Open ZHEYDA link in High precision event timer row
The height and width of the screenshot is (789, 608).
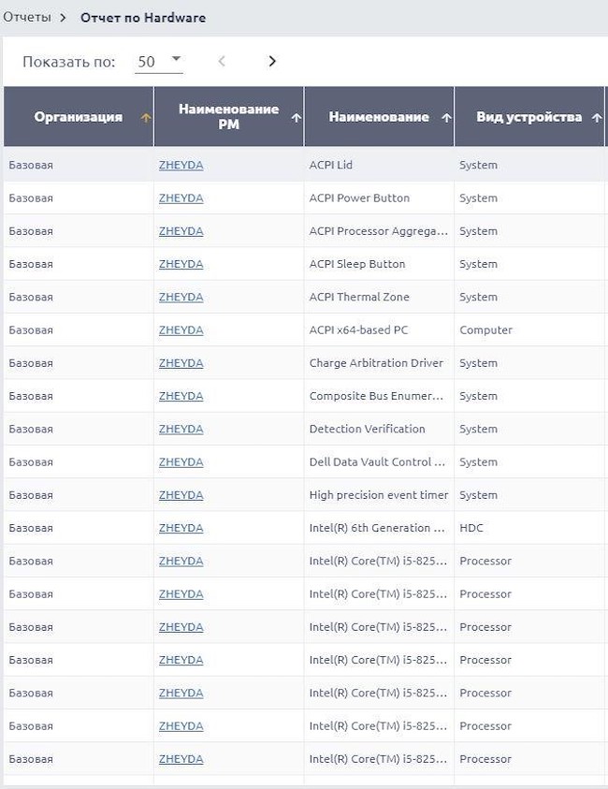pyautogui.click(x=181, y=495)
